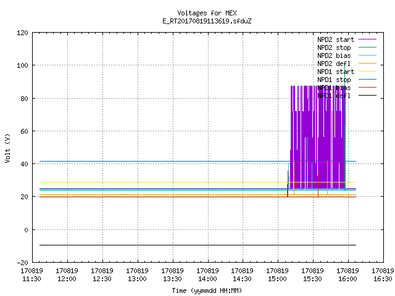Click the x-axis tick label 15:30
The width and height of the screenshot is (395, 296).
click(313, 279)
